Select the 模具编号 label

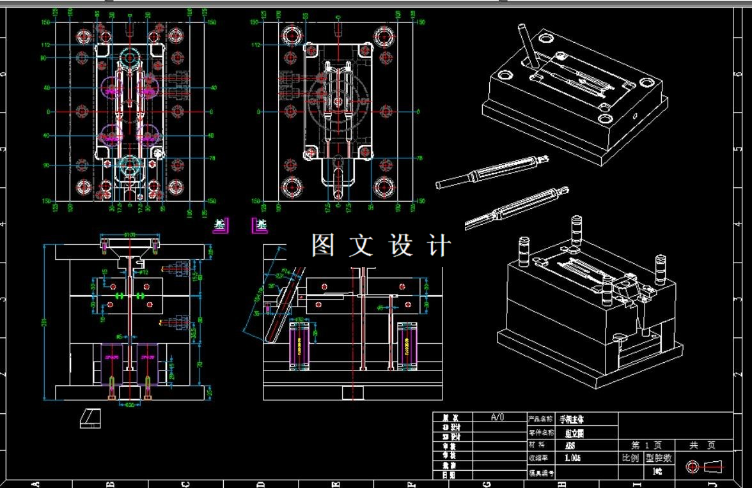[x=540, y=473]
